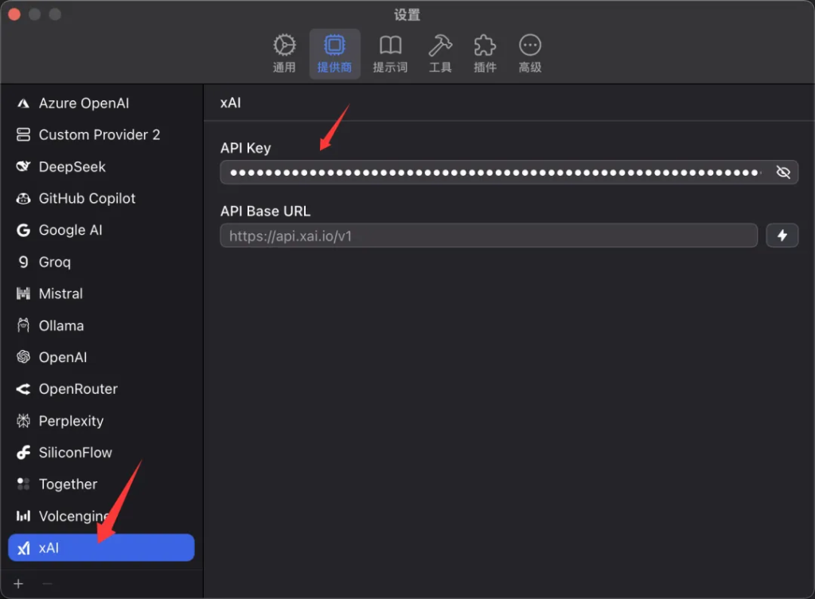Screen dimensions: 815x599
Task: Toggle API Key visibility eye icon
Action: (x=783, y=172)
